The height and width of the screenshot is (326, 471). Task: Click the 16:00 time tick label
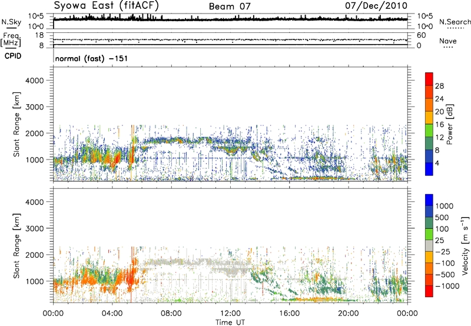coord(289,314)
